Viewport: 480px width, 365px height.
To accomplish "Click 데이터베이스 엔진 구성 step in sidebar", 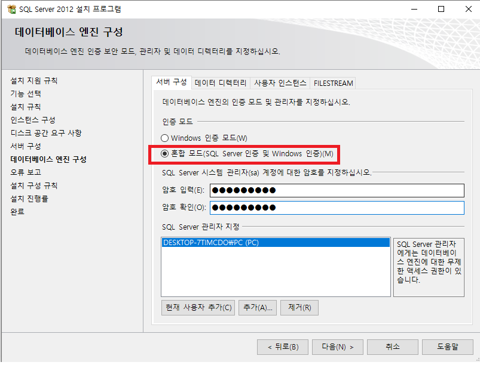I will click(48, 159).
